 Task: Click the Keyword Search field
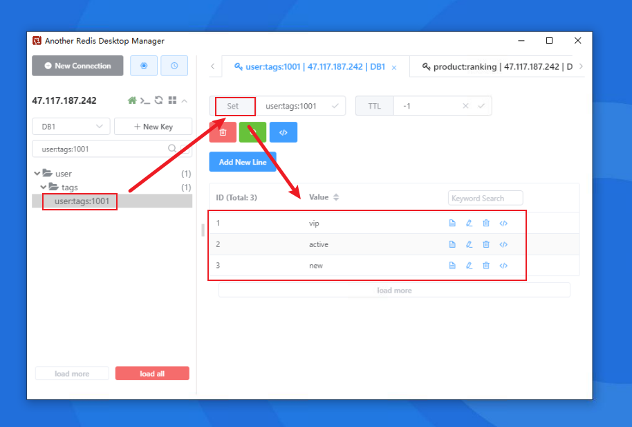click(x=485, y=198)
